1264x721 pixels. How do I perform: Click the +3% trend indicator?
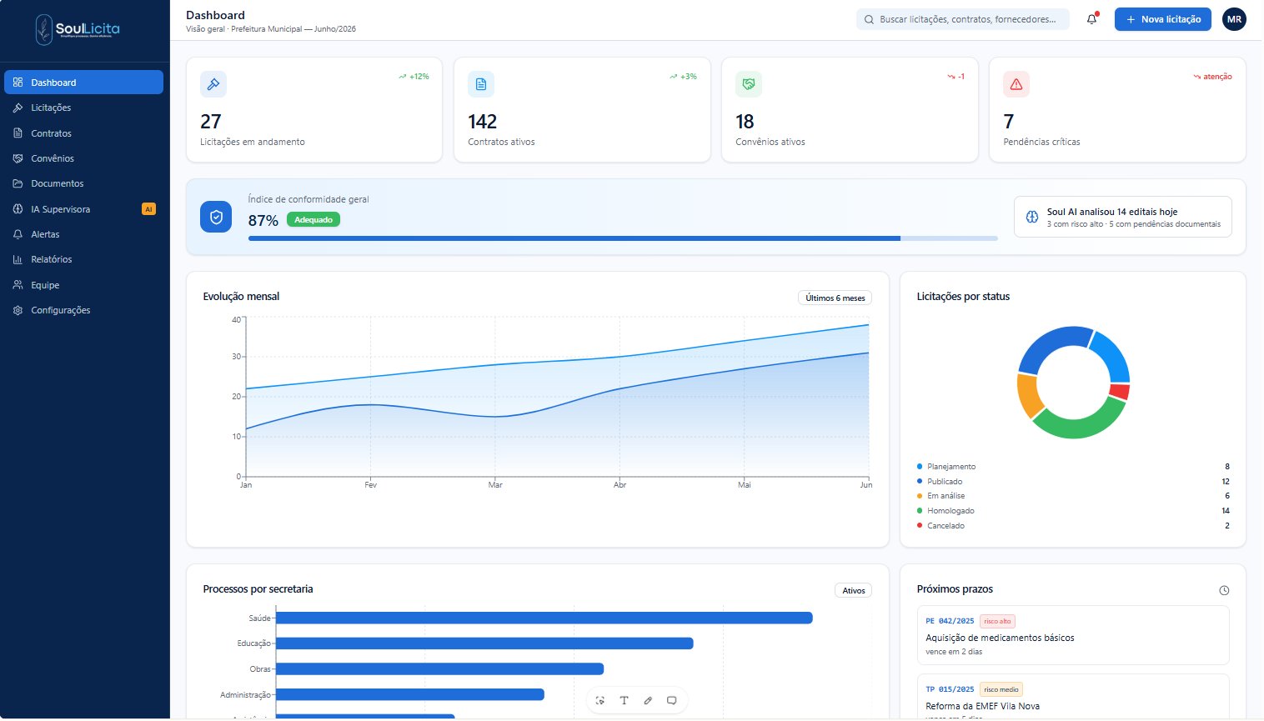tap(683, 77)
